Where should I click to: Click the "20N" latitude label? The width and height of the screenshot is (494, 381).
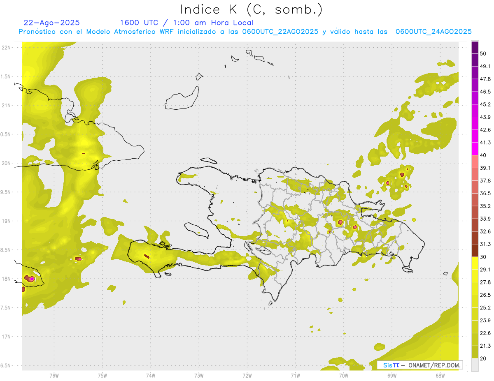(7, 163)
